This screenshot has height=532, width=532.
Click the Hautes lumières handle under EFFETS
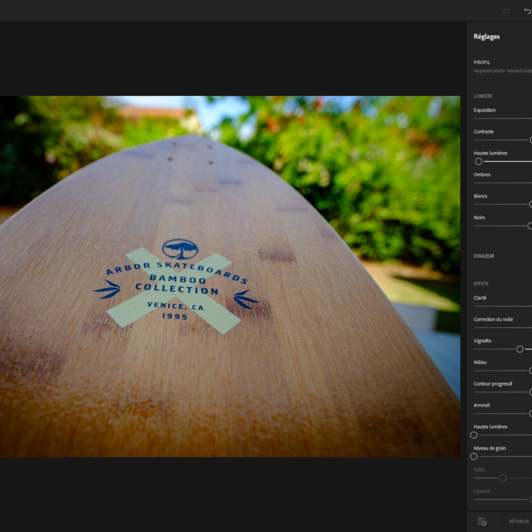pyautogui.click(x=473, y=435)
